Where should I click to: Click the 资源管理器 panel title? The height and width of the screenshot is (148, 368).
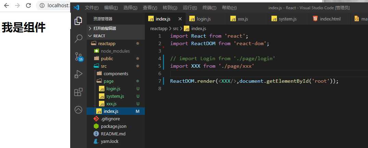103,19
